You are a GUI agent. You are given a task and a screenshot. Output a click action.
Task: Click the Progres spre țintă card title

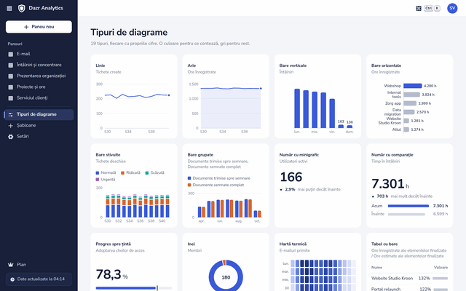[114, 244]
